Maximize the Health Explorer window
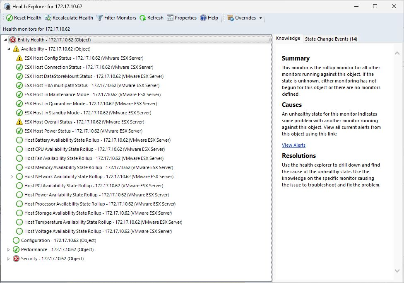 [375, 6]
